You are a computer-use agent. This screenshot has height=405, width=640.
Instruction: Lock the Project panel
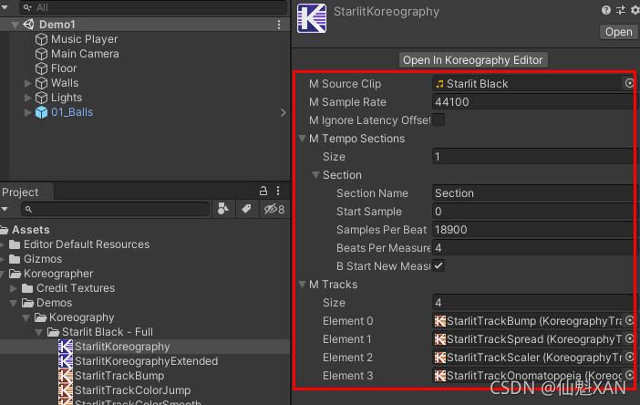pos(263,191)
